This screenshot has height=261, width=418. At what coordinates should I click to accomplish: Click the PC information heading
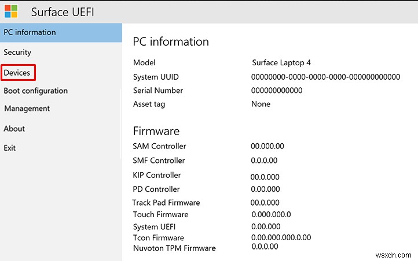point(171,42)
